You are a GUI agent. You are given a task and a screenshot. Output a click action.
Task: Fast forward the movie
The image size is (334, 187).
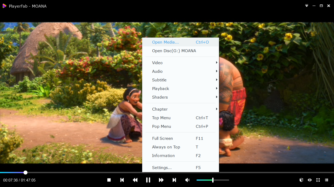pos(161,180)
